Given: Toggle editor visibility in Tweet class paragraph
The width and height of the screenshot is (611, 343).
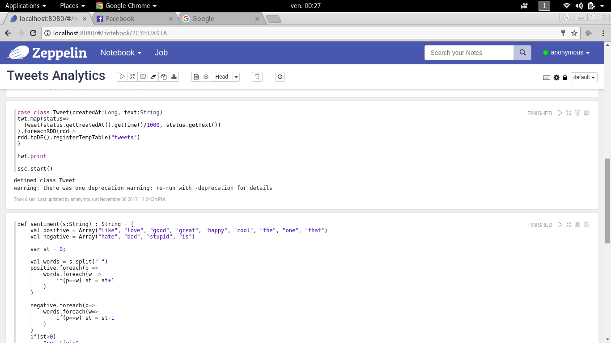Looking at the screenshot, I should pos(569,113).
